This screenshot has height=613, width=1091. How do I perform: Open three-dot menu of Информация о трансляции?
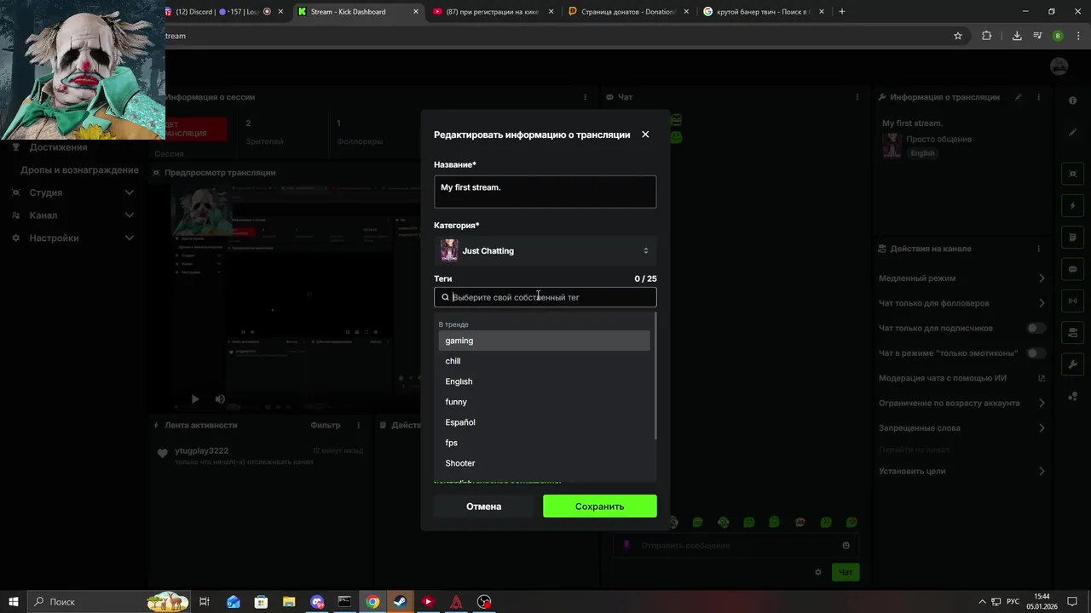point(1039,97)
